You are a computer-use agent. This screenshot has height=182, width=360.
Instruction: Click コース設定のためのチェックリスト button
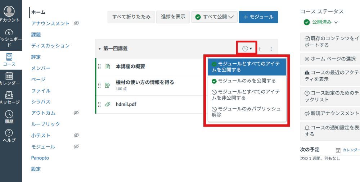coord(330,96)
